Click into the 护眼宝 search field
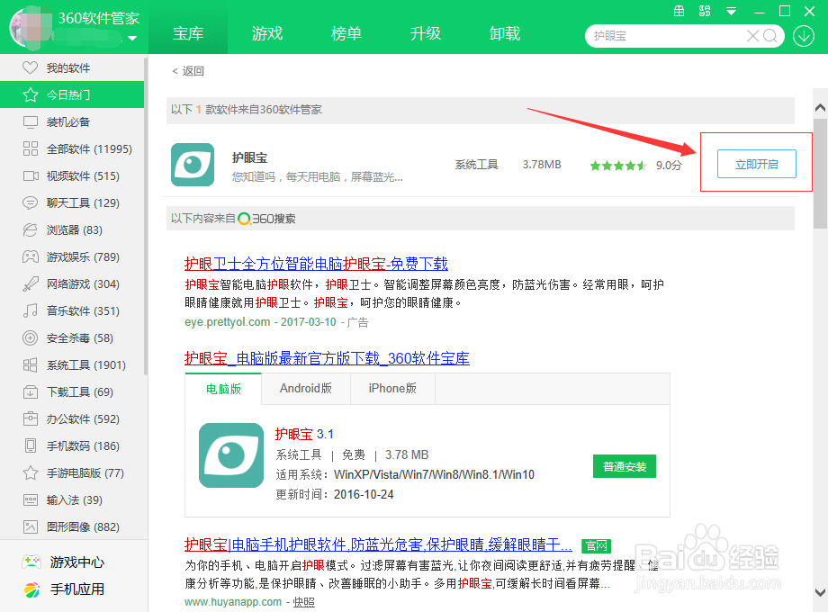 (666, 36)
